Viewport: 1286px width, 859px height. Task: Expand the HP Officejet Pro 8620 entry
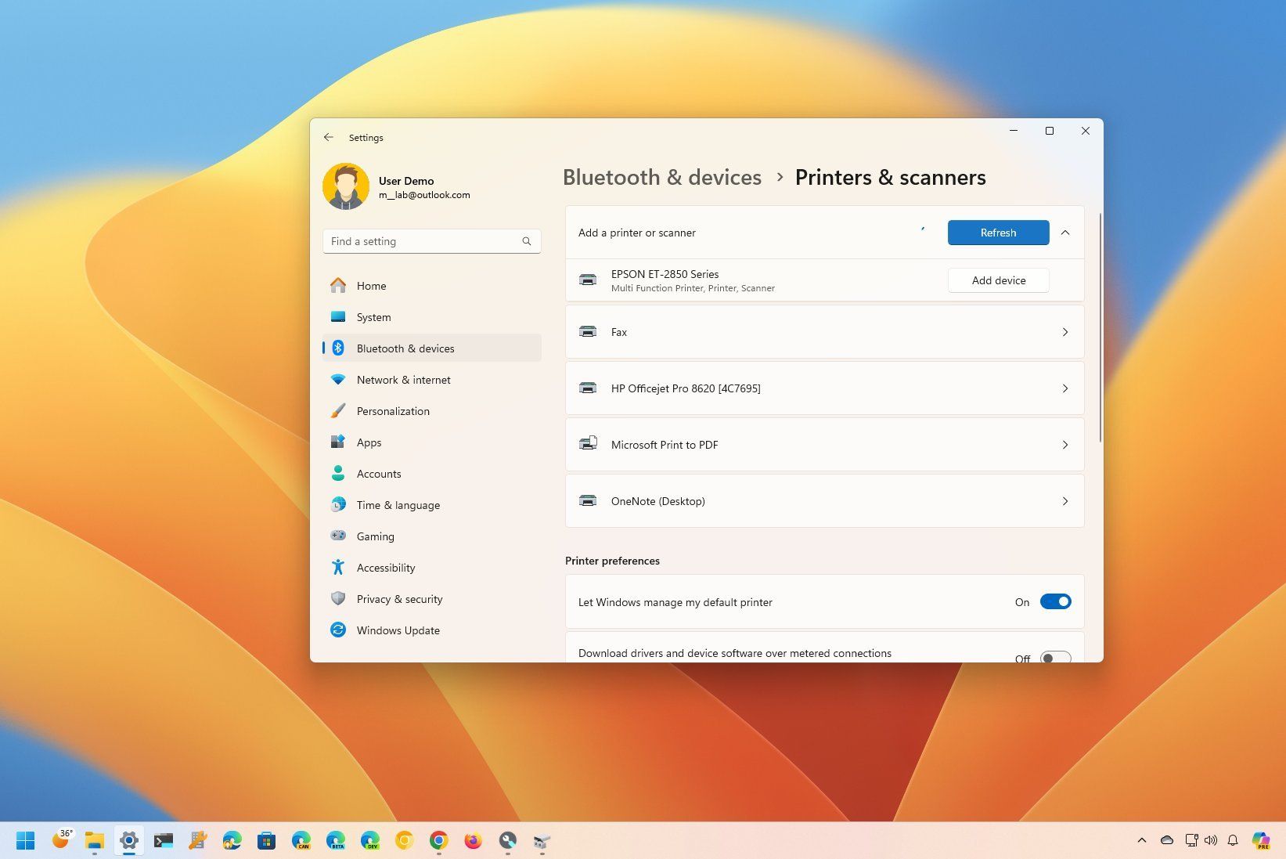pyautogui.click(x=1065, y=388)
